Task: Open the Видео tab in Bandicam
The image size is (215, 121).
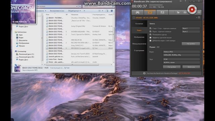Action: (x=139, y=30)
